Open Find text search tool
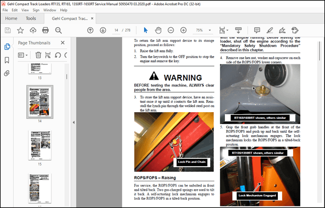 pos(59,30)
